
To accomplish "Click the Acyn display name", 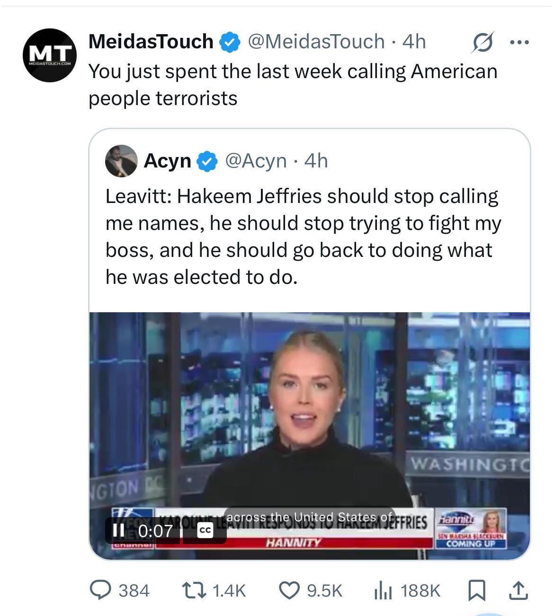I will [x=167, y=161].
